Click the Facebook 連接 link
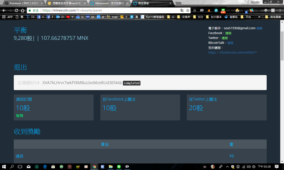The image size is (284, 170). point(228,33)
